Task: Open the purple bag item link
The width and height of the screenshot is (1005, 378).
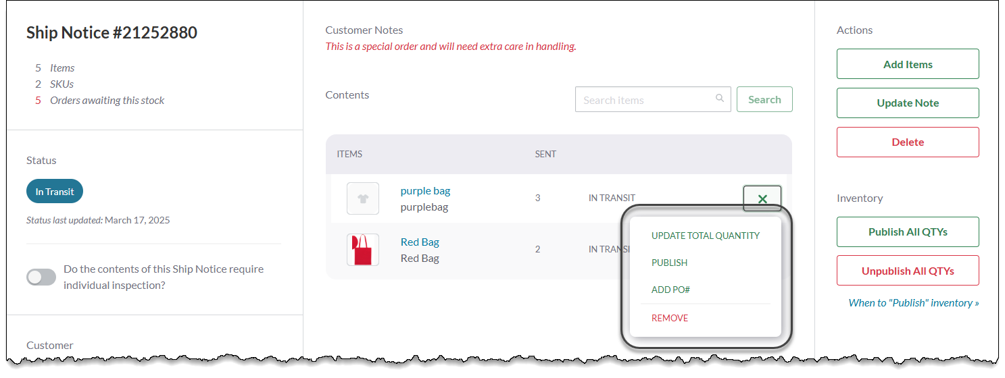Action: [x=425, y=190]
